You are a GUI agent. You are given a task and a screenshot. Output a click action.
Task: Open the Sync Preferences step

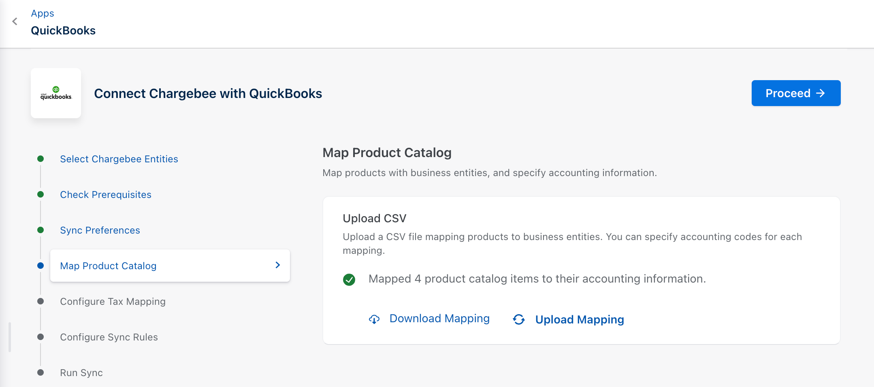click(x=100, y=230)
